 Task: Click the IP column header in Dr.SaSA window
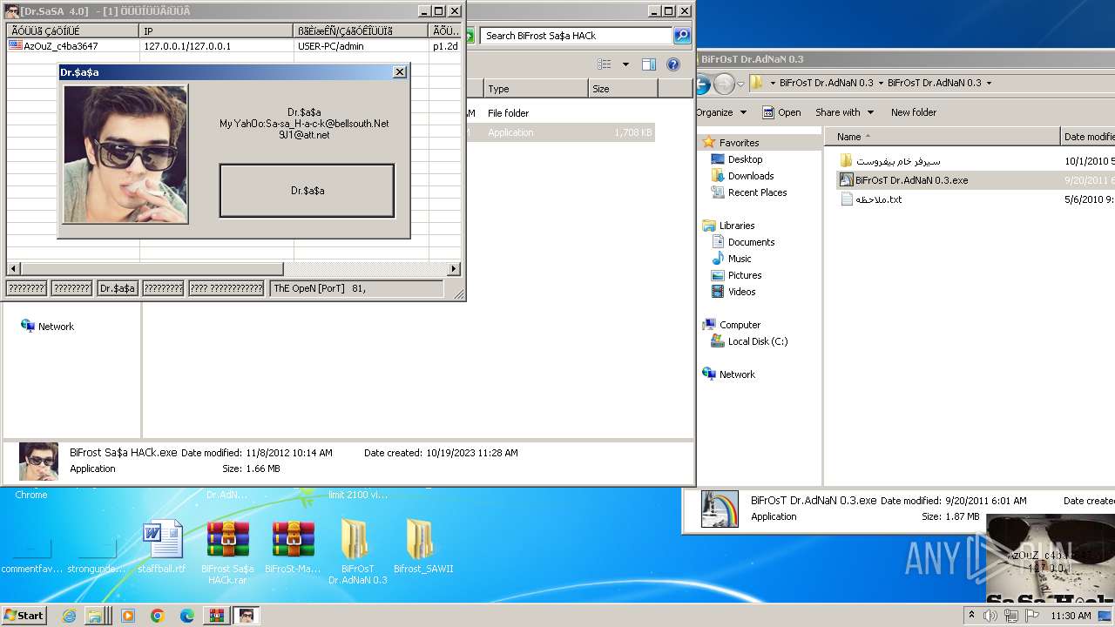[x=217, y=30]
